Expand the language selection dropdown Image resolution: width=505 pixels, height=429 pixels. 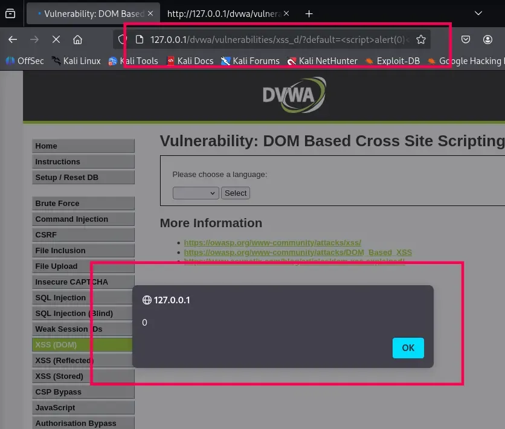[x=196, y=193]
